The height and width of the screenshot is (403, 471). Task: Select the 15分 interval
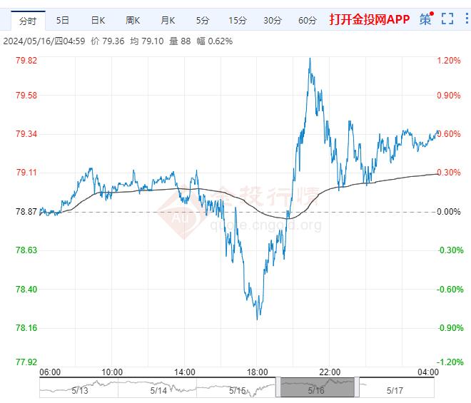[x=238, y=20]
